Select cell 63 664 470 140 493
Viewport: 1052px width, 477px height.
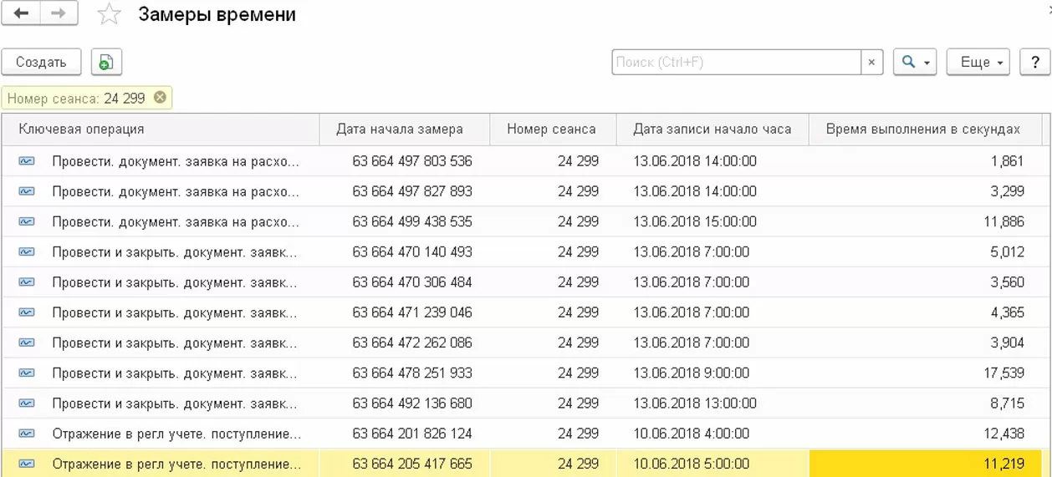[x=412, y=251]
